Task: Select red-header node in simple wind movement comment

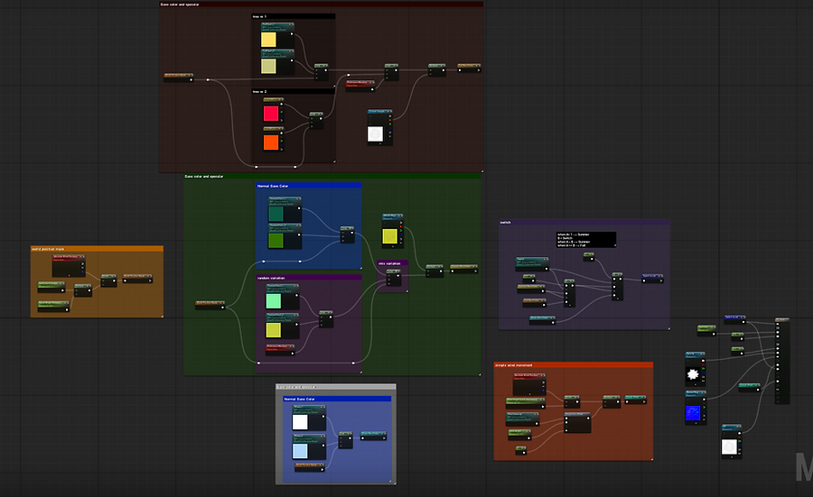Action: [x=528, y=384]
